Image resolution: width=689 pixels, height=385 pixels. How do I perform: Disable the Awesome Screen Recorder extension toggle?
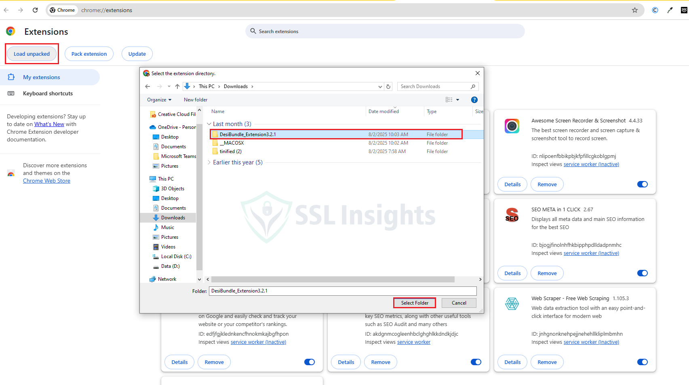click(x=642, y=184)
